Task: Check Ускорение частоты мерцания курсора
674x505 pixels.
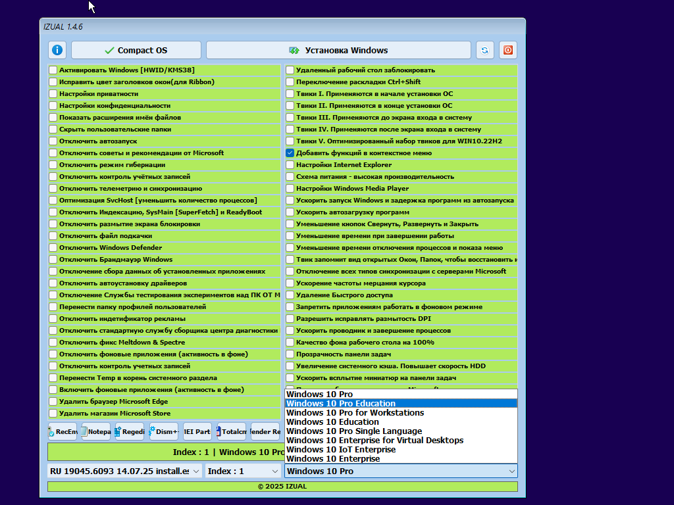Action: pyautogui.click(x=290, y=283)
